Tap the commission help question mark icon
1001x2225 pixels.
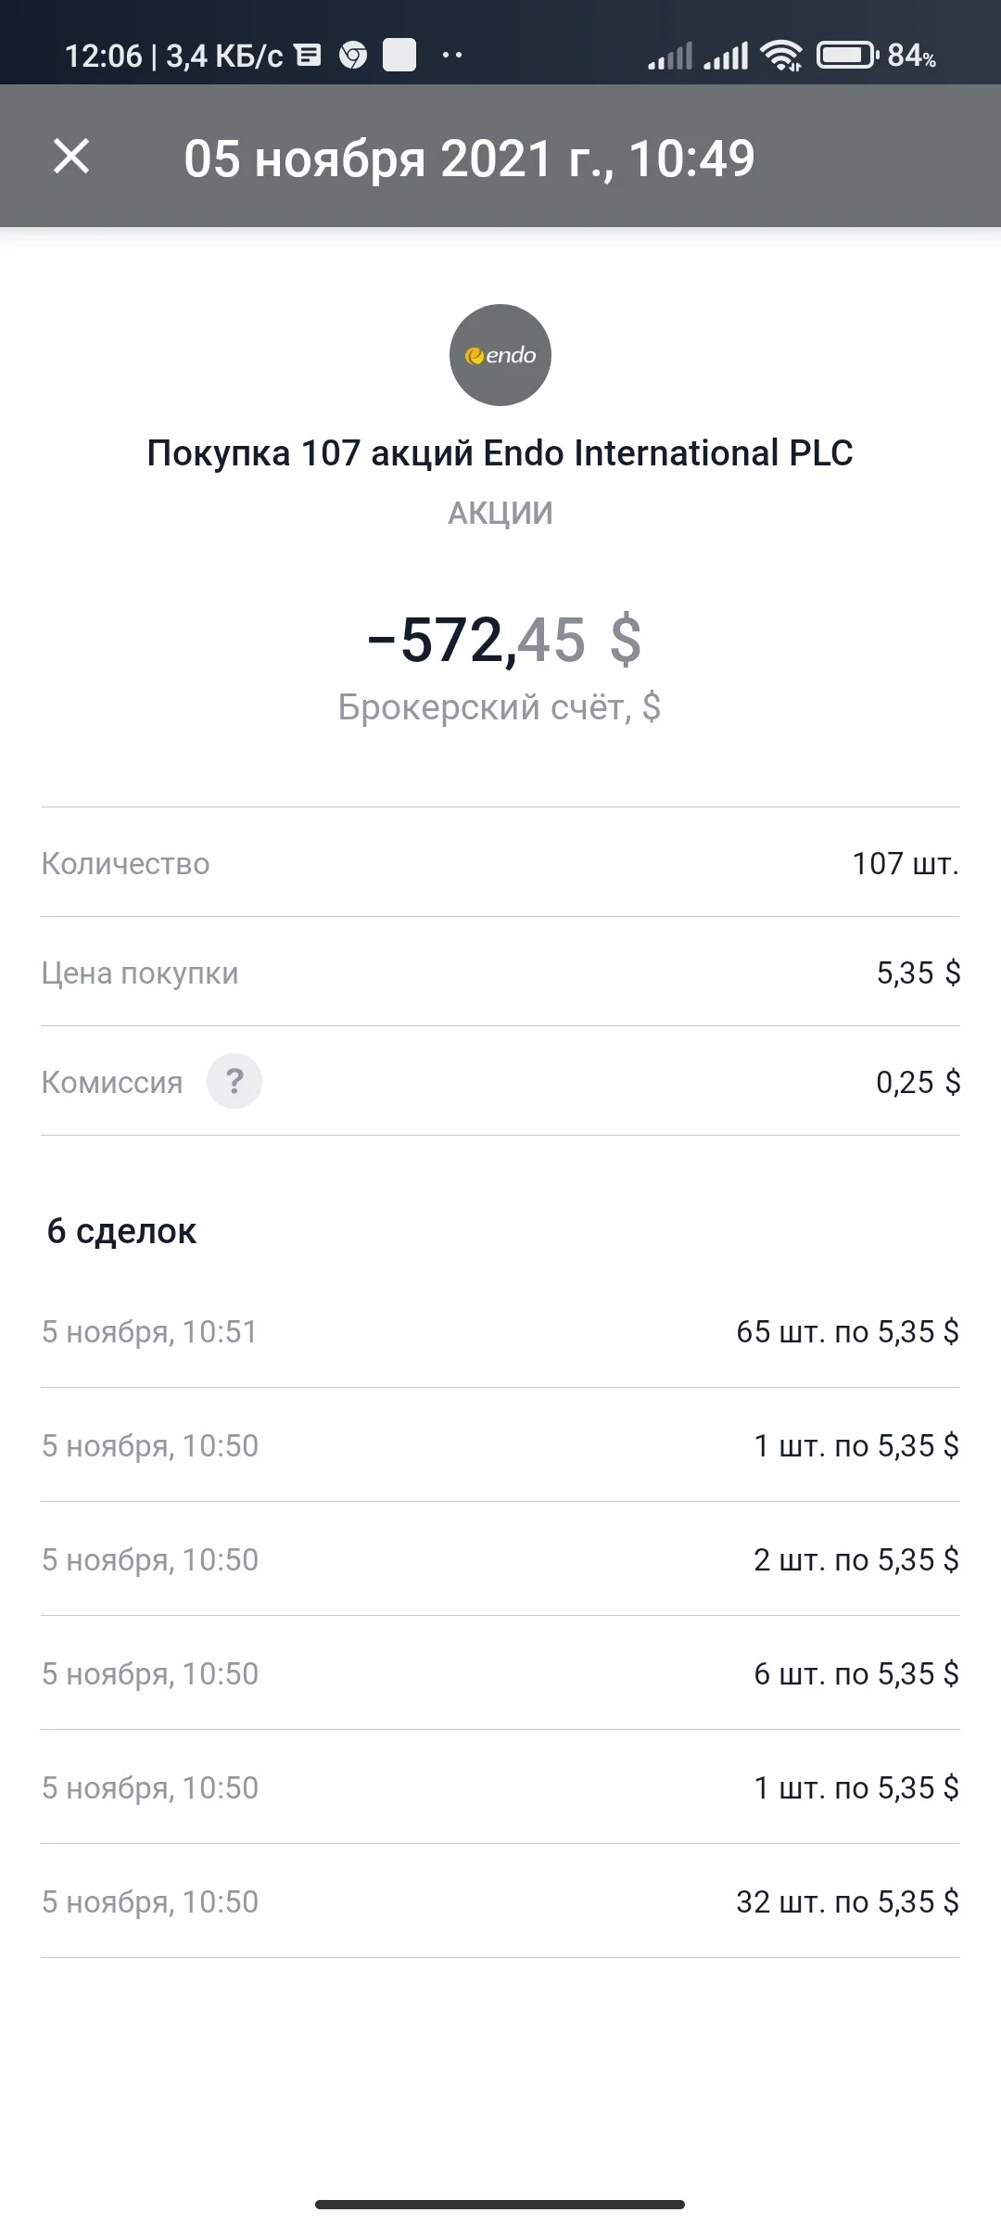[x=234, y=1081]
